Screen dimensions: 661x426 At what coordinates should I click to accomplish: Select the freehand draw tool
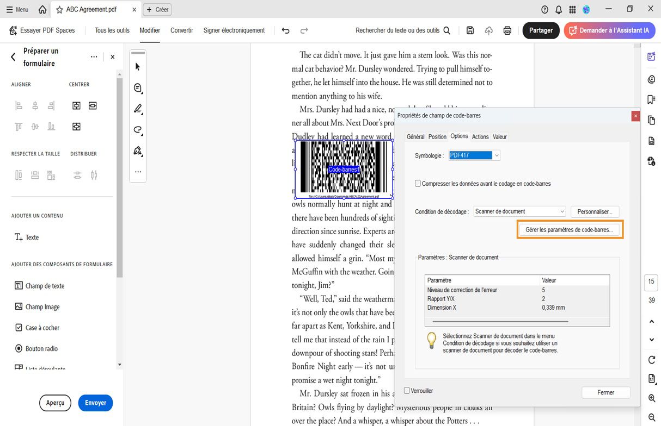point(138,130)
